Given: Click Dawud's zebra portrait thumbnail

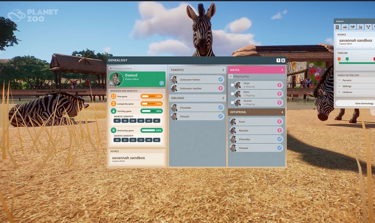Looking at the screenshot, I should click(x=116, y=79).
